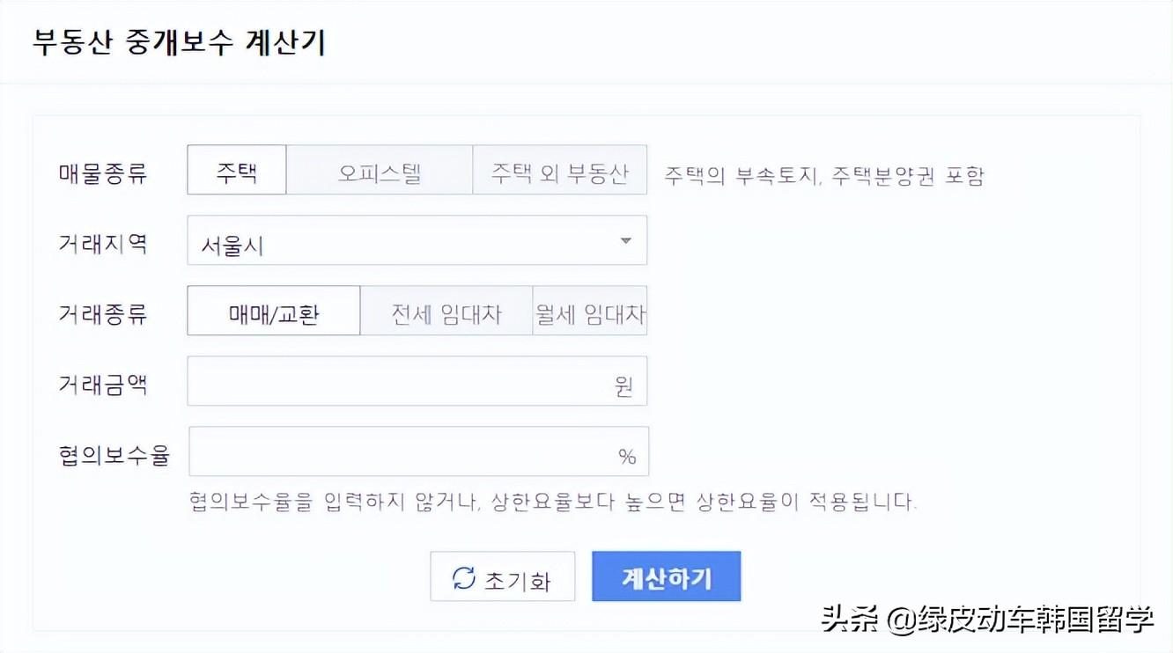This screenshot has height=653, width=1173.
Task: Click the 협의보수율 field label
Action: point(114,453)
